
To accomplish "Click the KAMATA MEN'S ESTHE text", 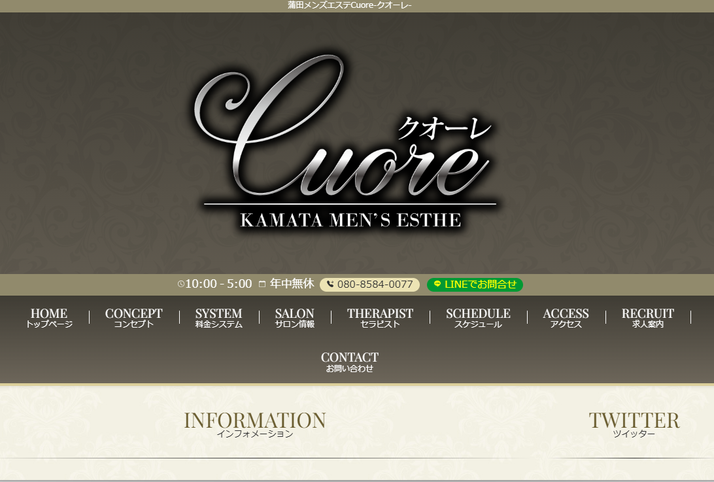I will [350, 220].
